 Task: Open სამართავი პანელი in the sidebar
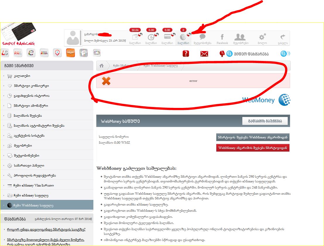(47, 165)
